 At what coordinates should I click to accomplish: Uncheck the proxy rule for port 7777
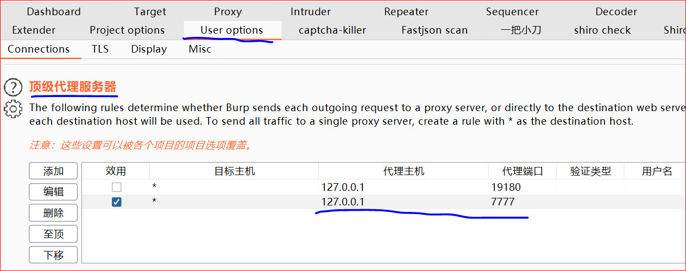[116, 202]
